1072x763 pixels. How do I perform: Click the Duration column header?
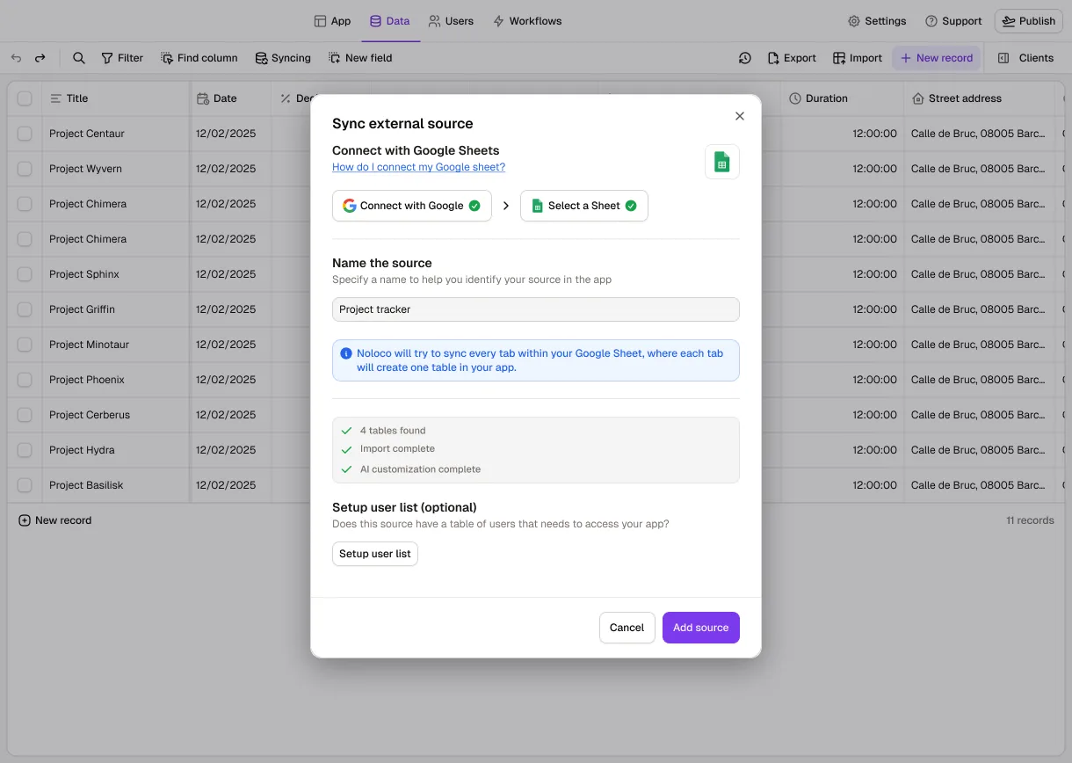click(843, 98)
